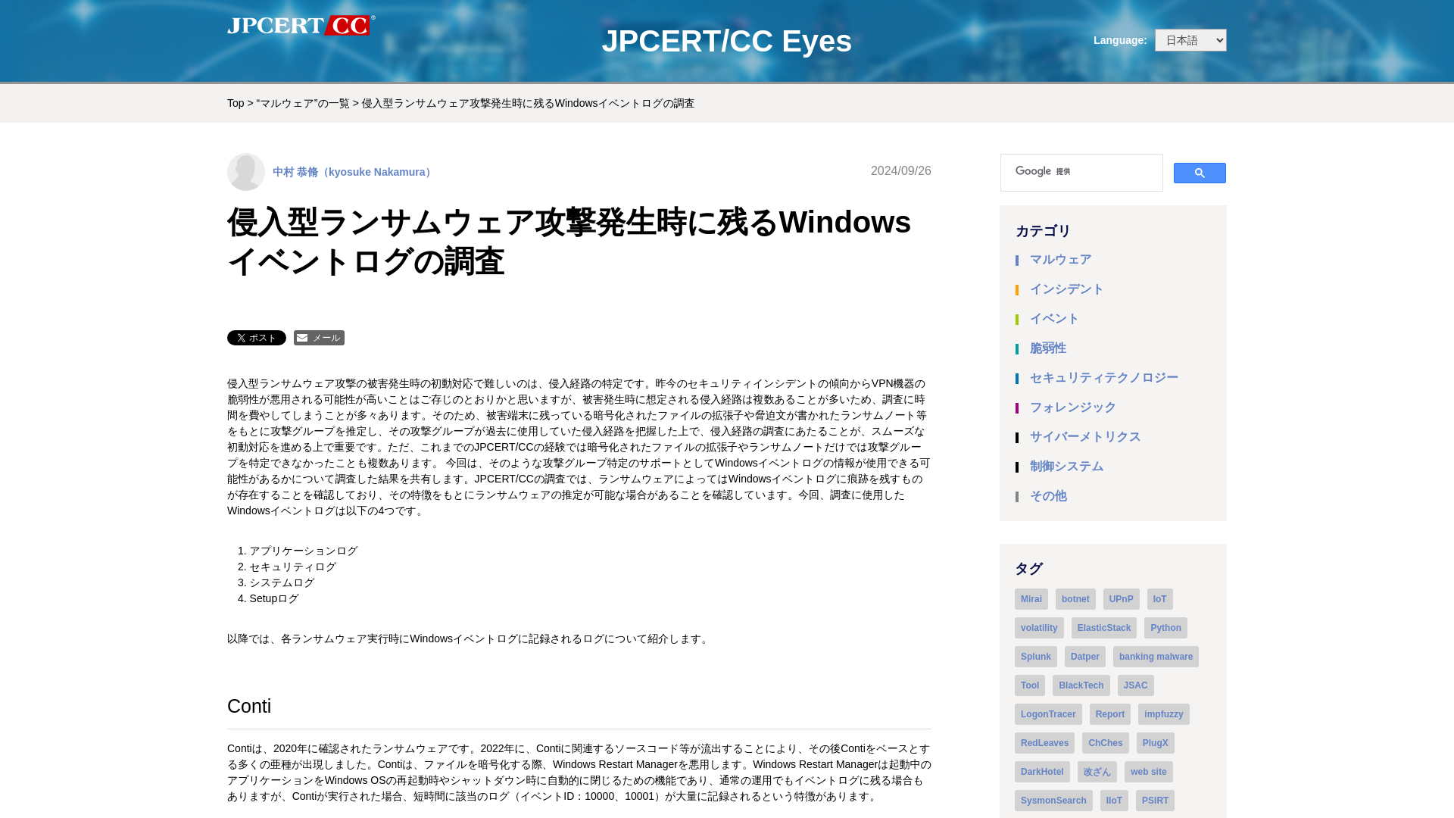This screenshot has width=1454, height=818.
Task: Click the Mirai tag icon
Action: tap(1031, 598)
